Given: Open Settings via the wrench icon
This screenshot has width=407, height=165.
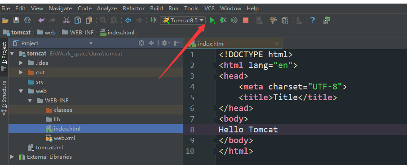Looking at the screenshot, I should click(274, 20).
